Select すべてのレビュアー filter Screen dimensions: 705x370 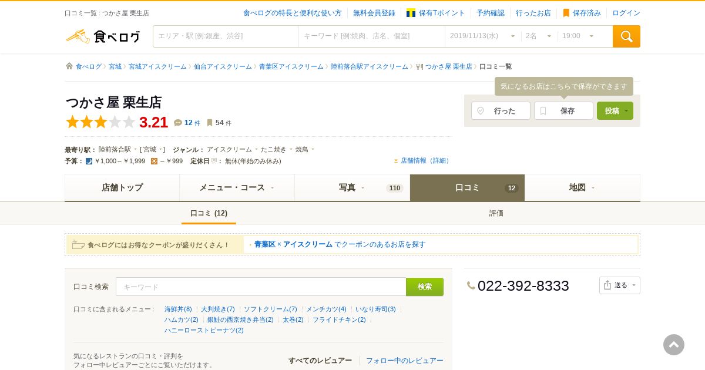pos(320,361)
